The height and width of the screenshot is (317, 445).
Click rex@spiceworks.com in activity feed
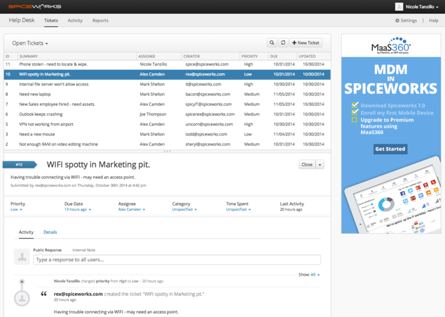click(78, 294)
